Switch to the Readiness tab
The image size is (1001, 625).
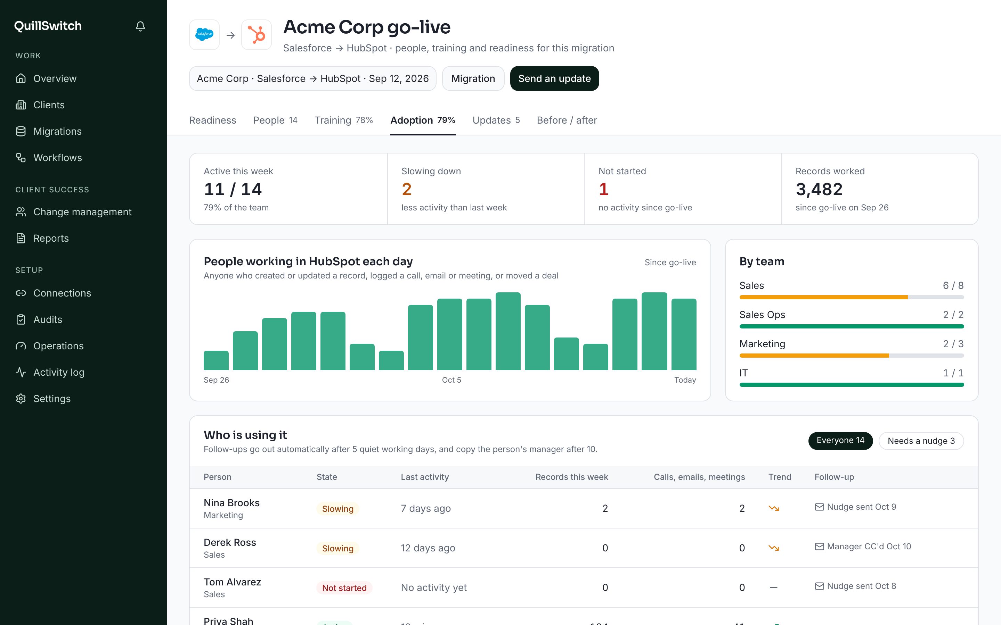pyautogui.click(x=213, y=120)
